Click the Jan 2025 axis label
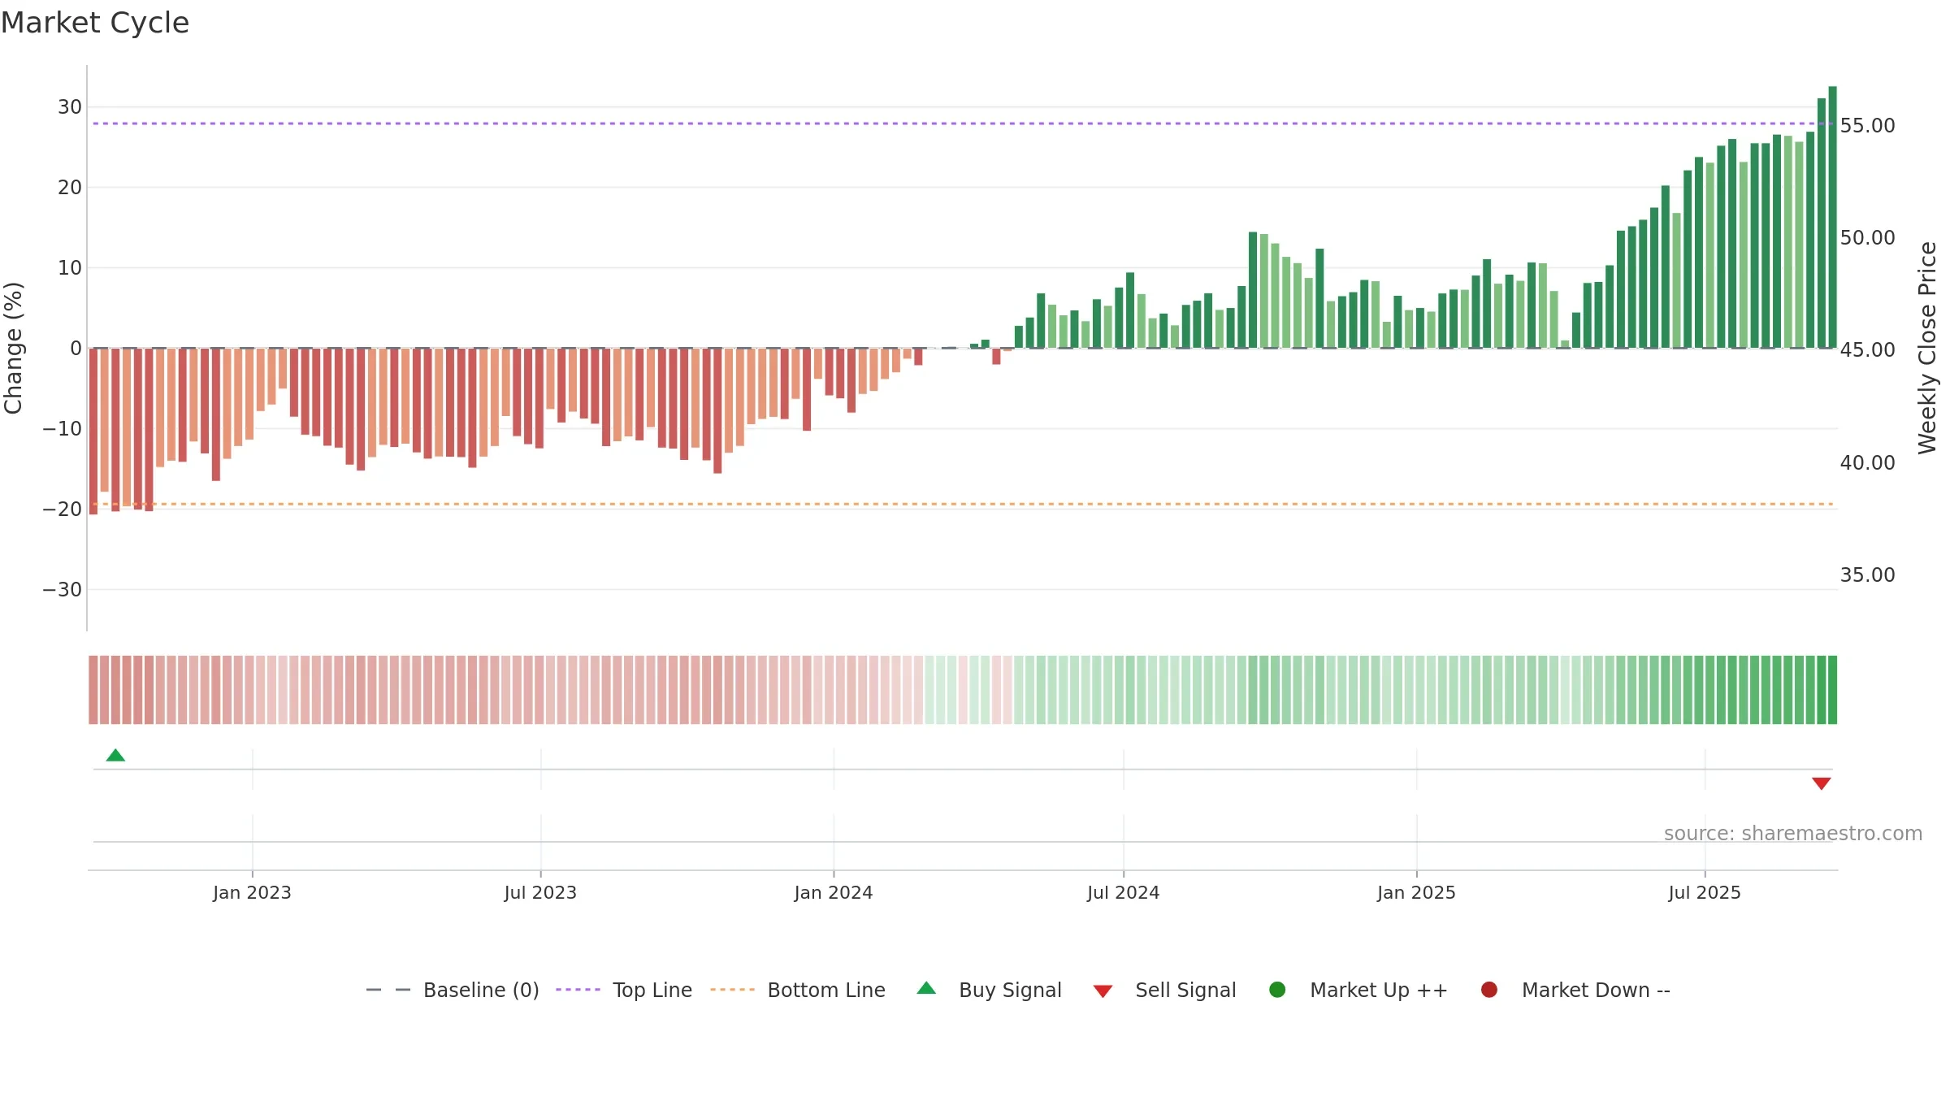The width and height of the screenshot is (1950, 1097). click(x=1416, y=892)
